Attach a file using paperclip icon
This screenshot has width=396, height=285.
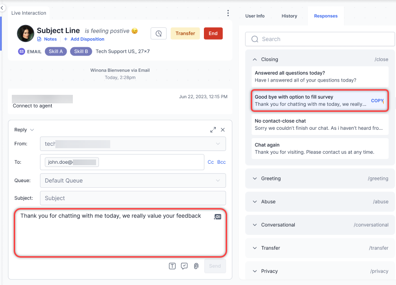tap(196, 266)
